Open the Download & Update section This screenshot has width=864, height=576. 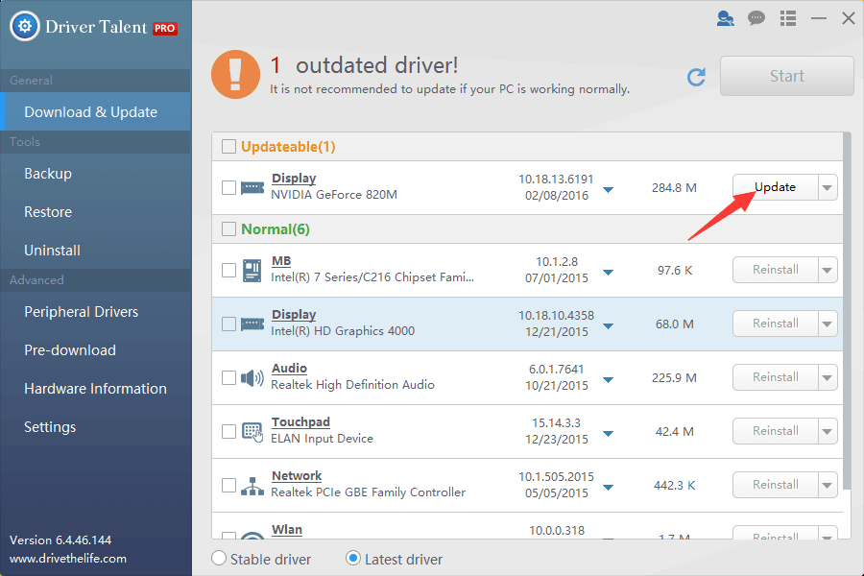tap(96, 112)
